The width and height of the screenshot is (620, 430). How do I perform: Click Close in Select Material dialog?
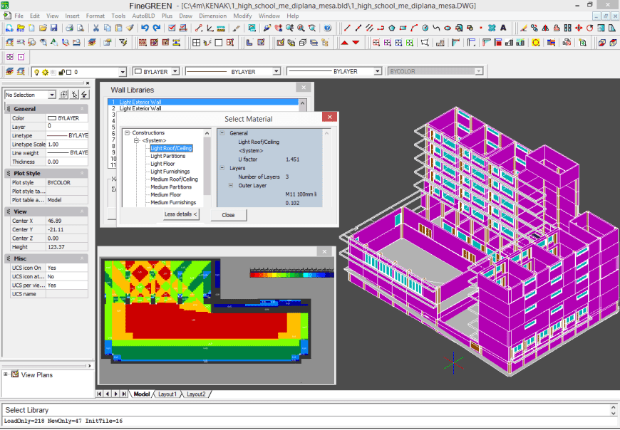pos(228,214)
